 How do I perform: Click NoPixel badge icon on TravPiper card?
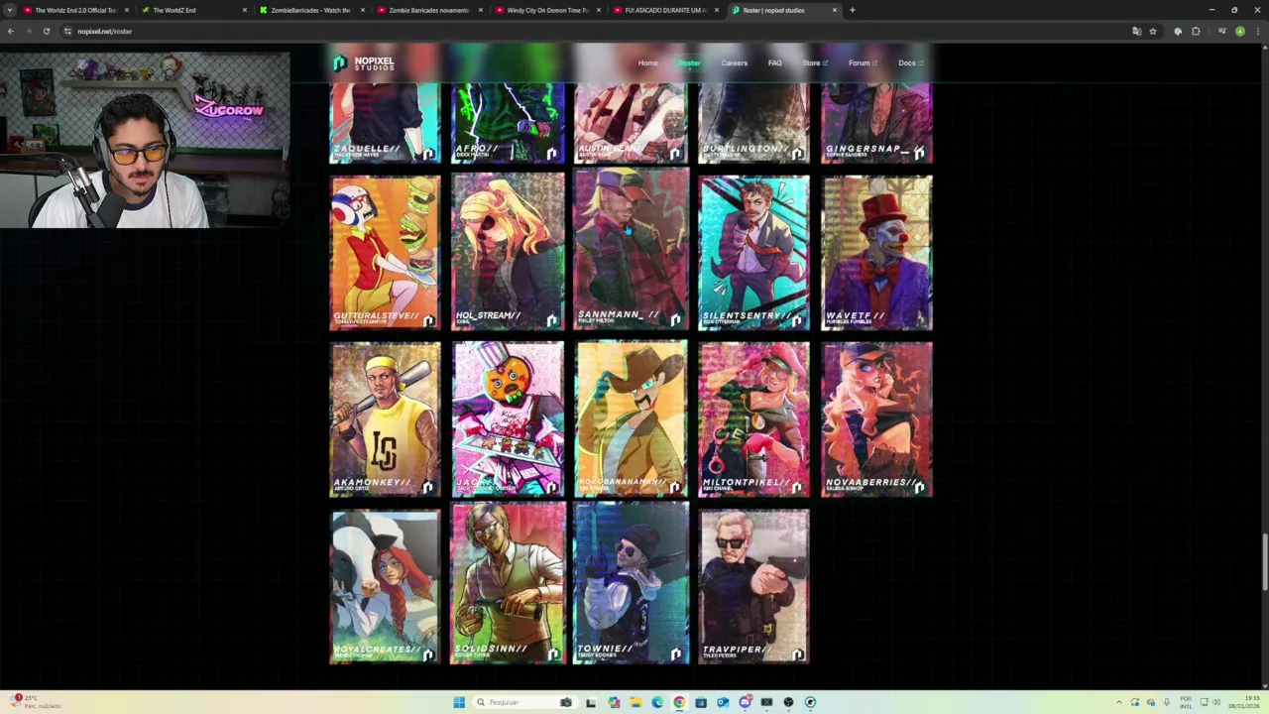(798, 654)
